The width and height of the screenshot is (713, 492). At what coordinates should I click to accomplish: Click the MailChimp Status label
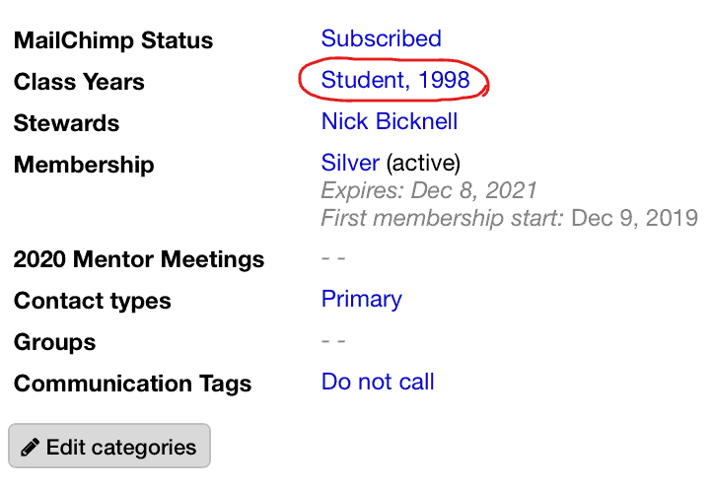(113, 40)
